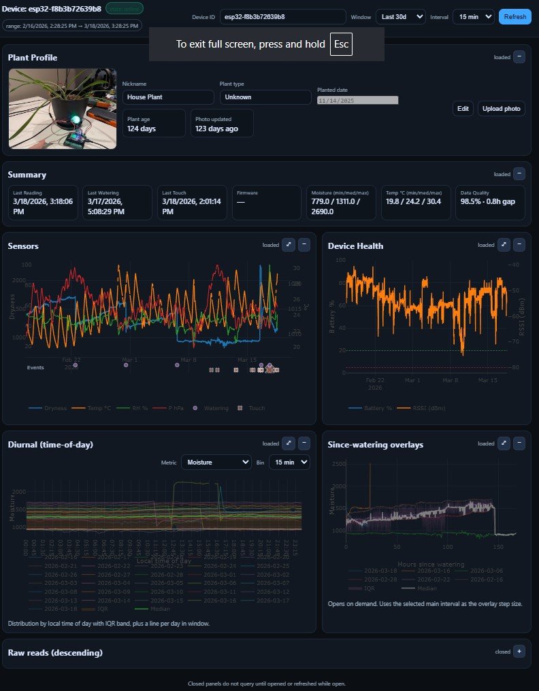Open the Raw reads panel with plus button
The width and height of the screenshot is (539, 691).
[519, 652]
